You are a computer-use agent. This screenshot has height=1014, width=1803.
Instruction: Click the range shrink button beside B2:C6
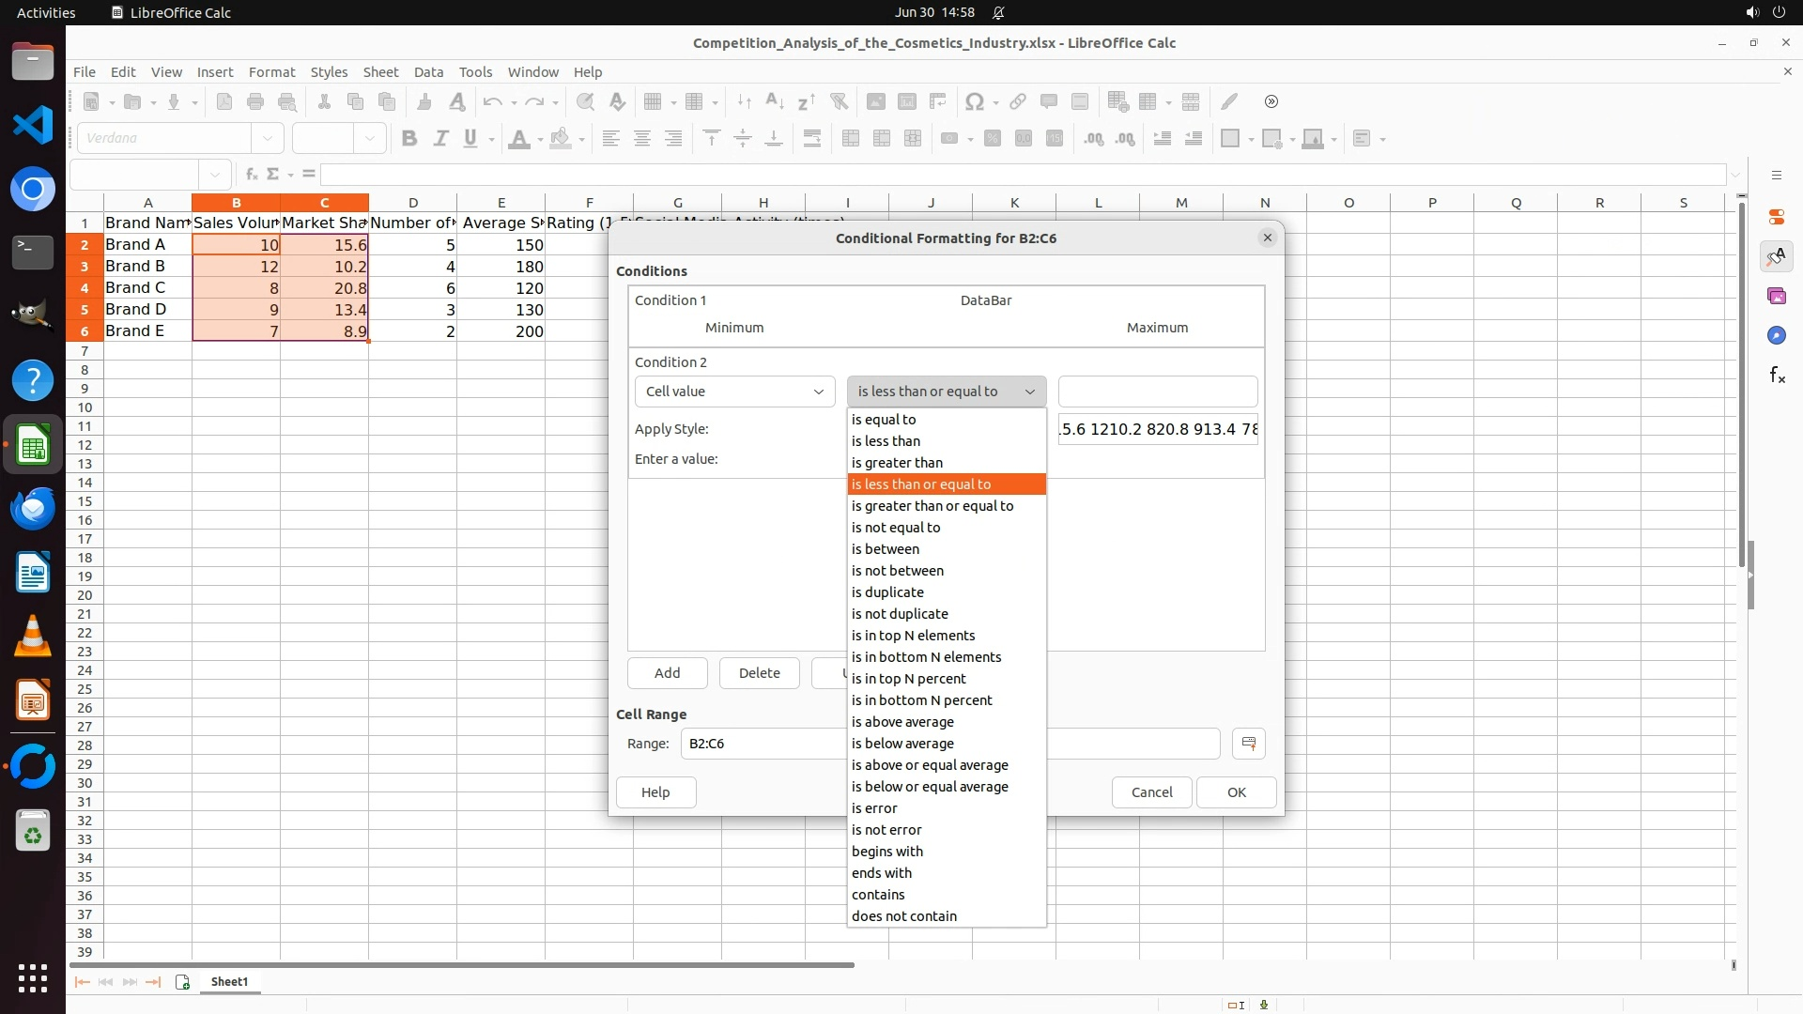coord(1248,744)
